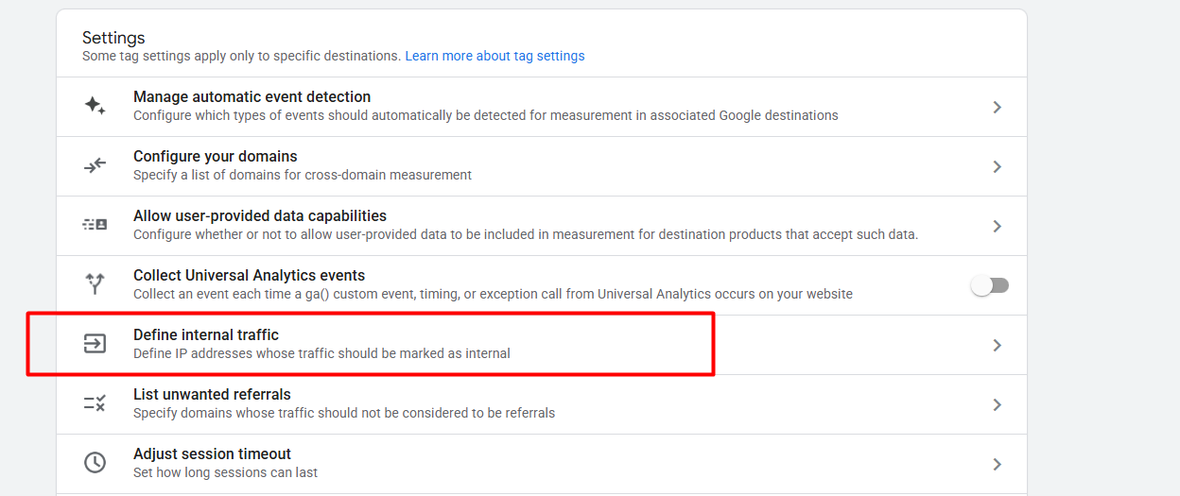Open the Adjust session timeout title
Image resolution: width=1180 pixels, height=496 pixels.
212,454
